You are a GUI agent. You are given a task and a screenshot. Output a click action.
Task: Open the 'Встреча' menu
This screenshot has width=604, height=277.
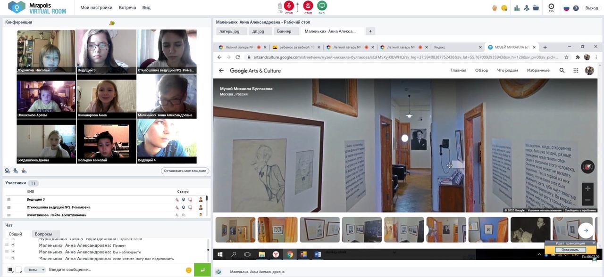coord(127,8)
